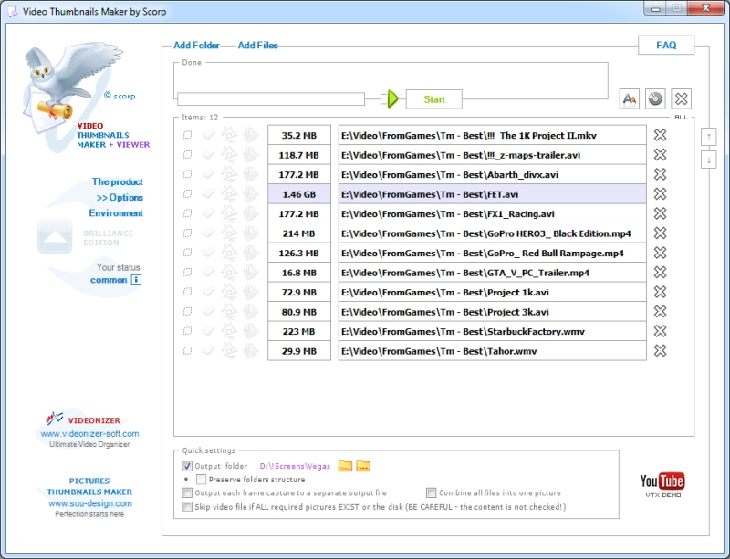The height and width of the screenshot is (559, 730).
Task: Tick the small checkbox left of play arrow
Action: 383,98
